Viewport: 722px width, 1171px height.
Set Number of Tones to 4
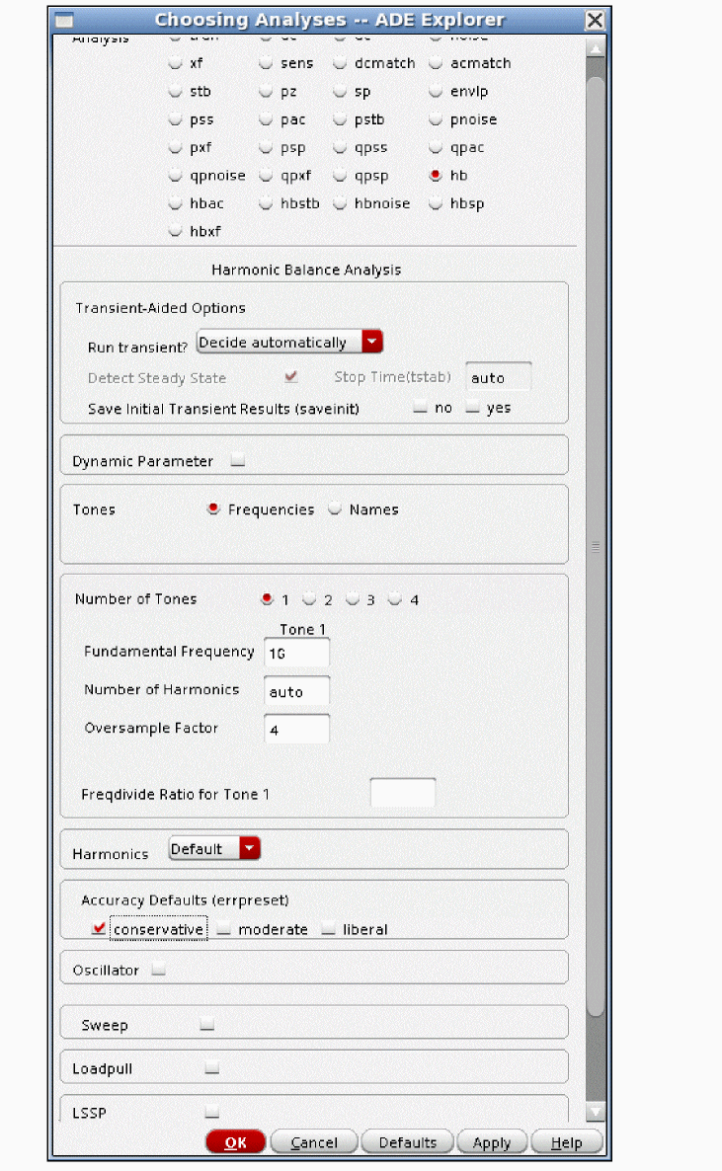tap(395, 598)
